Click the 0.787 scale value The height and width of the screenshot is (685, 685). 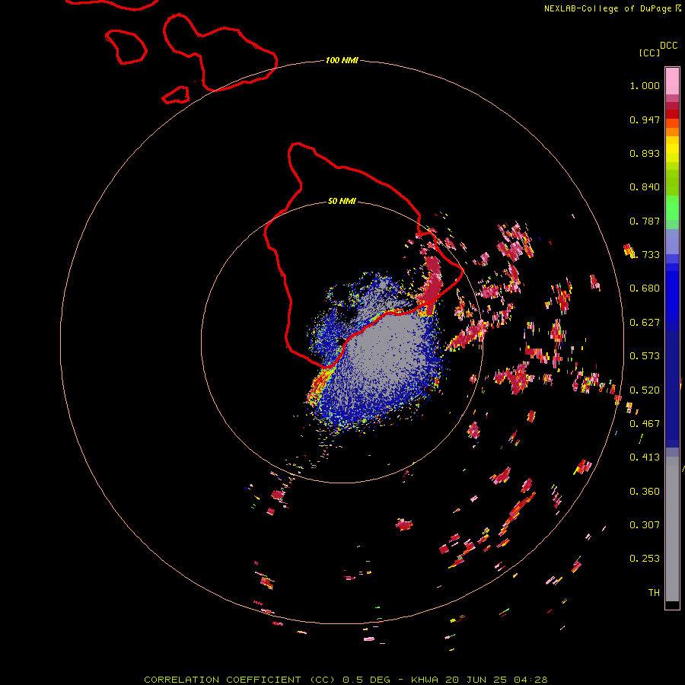[645, 221]
